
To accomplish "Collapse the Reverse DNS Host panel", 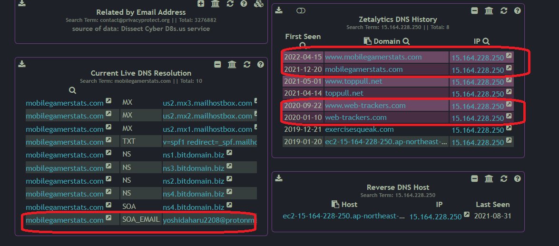I will (474, 178).
